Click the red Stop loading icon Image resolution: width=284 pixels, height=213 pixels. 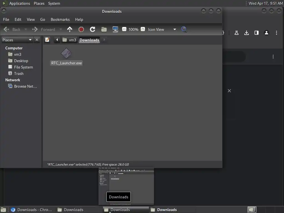(x=81, y=29)
